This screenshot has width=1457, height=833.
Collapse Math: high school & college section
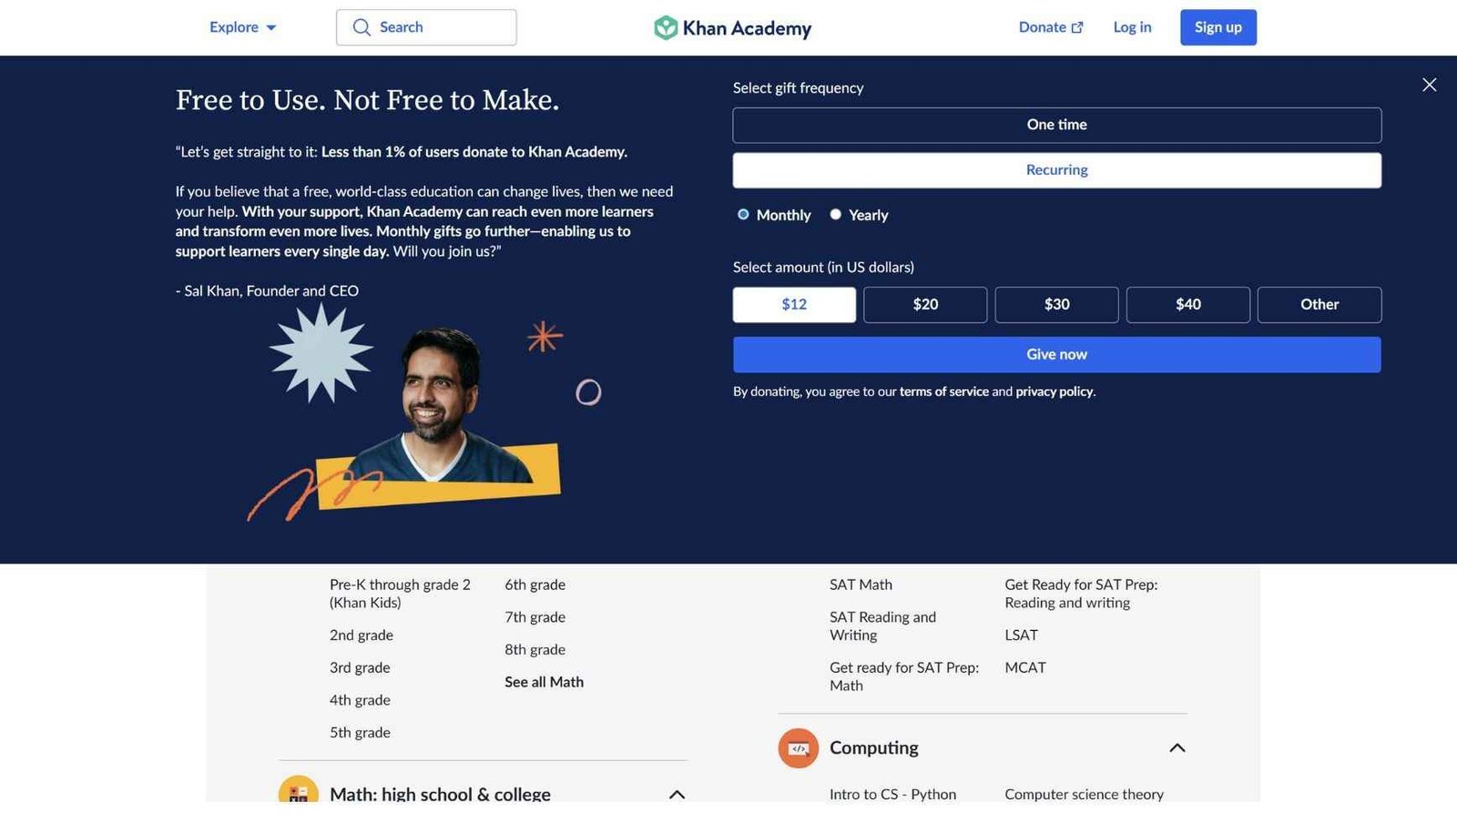[677, 794]
